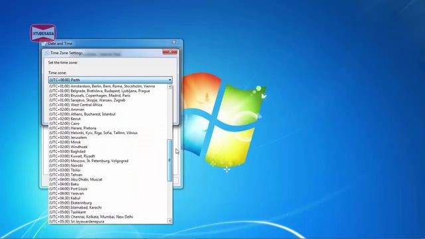425x239 pixels.
Task: Select Sri Jayawardenepura time zone
Action: click(108, 221)
